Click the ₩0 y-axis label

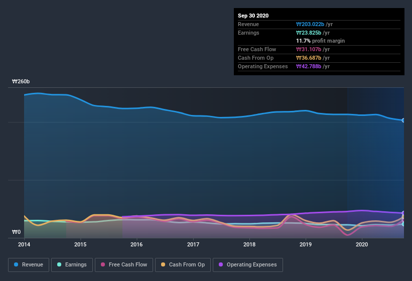16,232
